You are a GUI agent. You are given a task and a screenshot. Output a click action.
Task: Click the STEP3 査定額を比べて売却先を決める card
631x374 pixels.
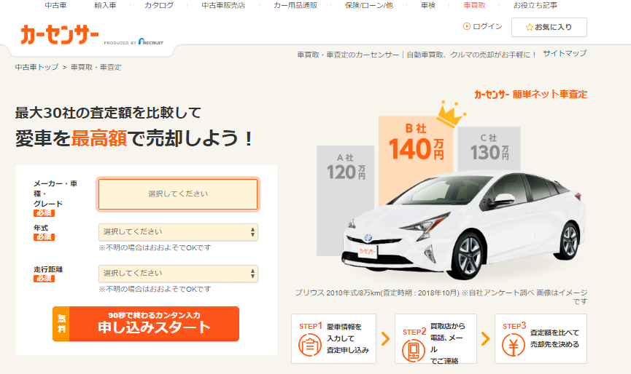tap(541, 338)
